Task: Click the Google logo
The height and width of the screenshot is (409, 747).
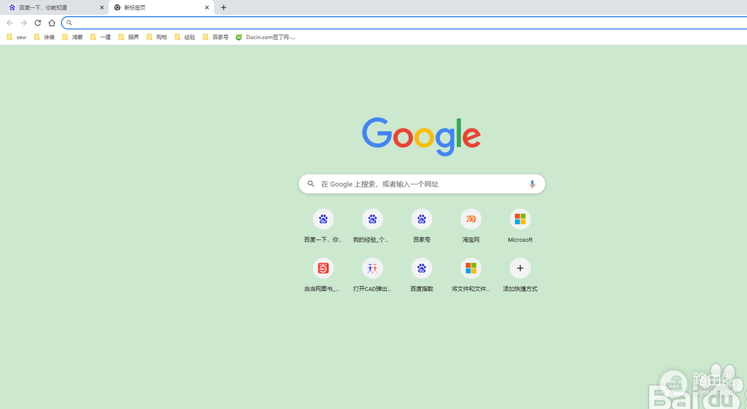Action: tap(421, 136)
